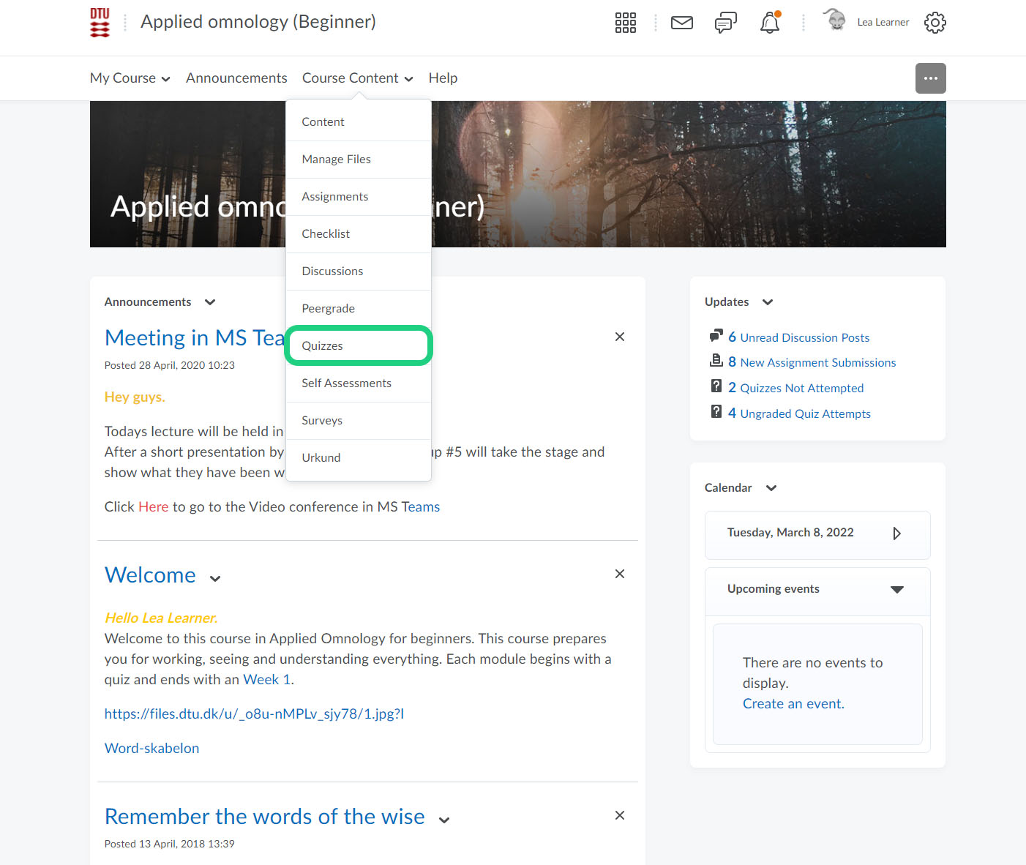This screenshot has width=1026, height=865.
Task: Choose Assignments in the dropdown menu
Action: (x=335, y=197)
